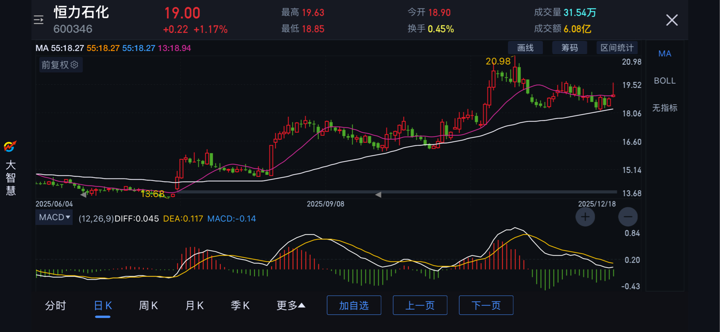Click the 大智慧 logo icon
This screenshot has width=720, height=332.
point(10,147)
